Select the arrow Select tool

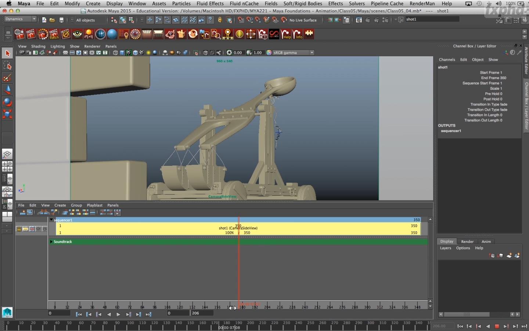click(7, 54)
